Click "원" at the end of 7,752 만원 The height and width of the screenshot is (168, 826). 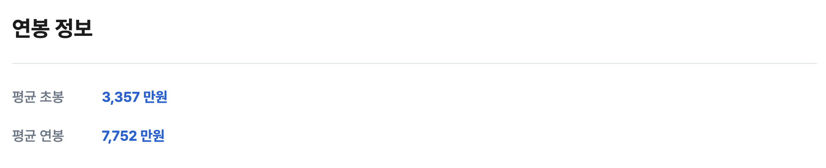click(x=159, y=136)
